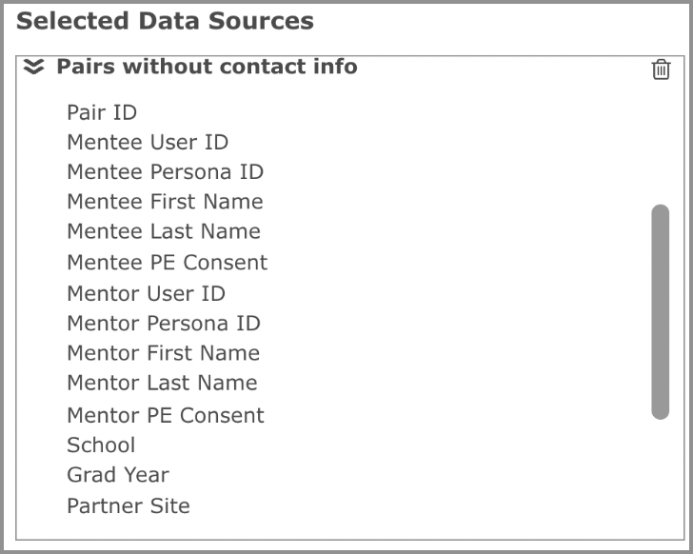Screen dimensions: 693x554
Task: Select the School field
Action: tap(101, 445)
